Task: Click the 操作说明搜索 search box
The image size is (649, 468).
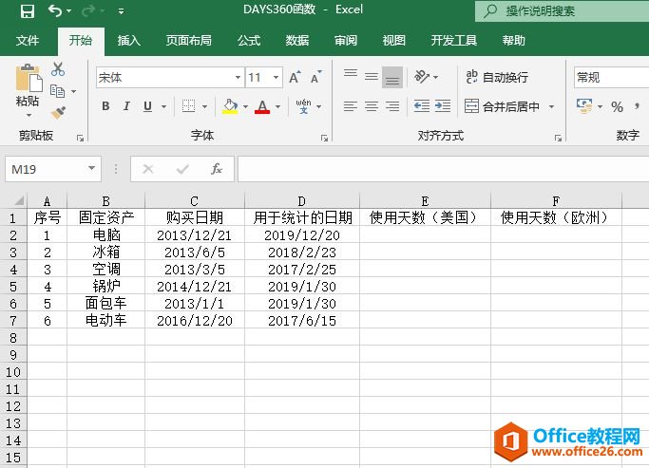Action: [563, 11]
